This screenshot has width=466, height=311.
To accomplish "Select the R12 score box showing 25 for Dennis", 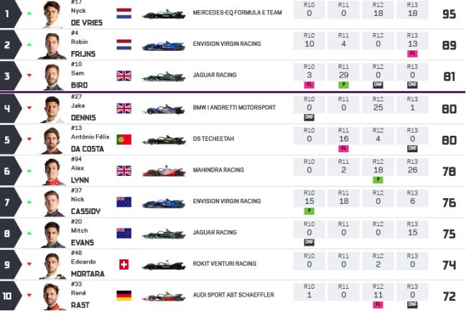I will (x=378, y=104).
